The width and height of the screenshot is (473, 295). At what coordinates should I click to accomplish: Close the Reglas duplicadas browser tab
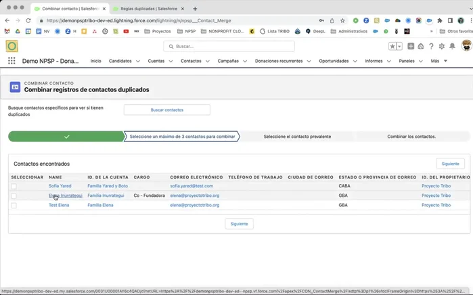183,9
